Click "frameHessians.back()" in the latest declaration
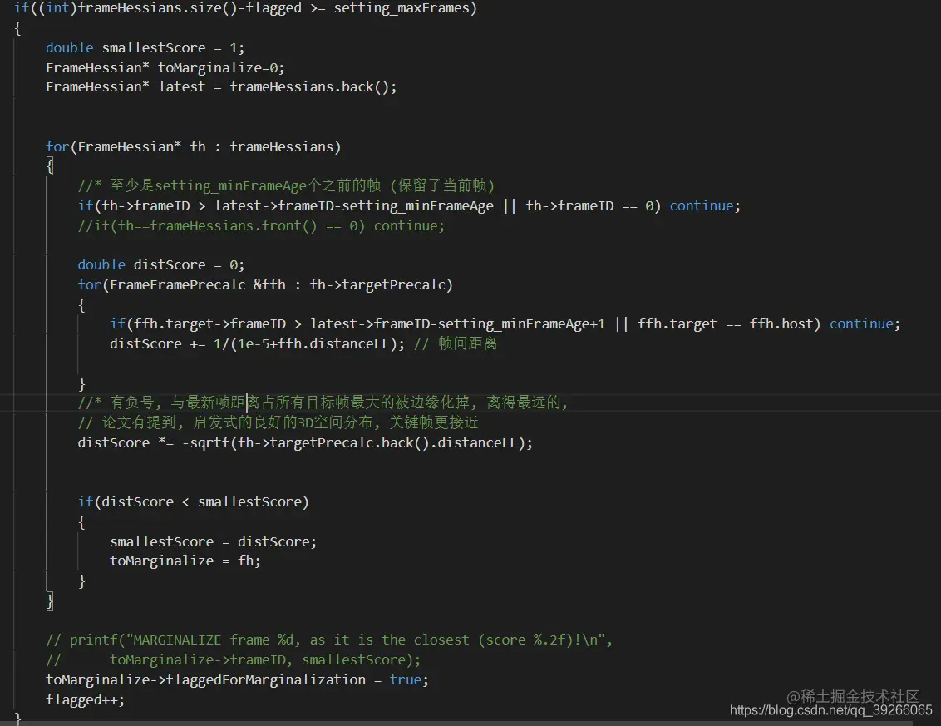 [309, 87]
